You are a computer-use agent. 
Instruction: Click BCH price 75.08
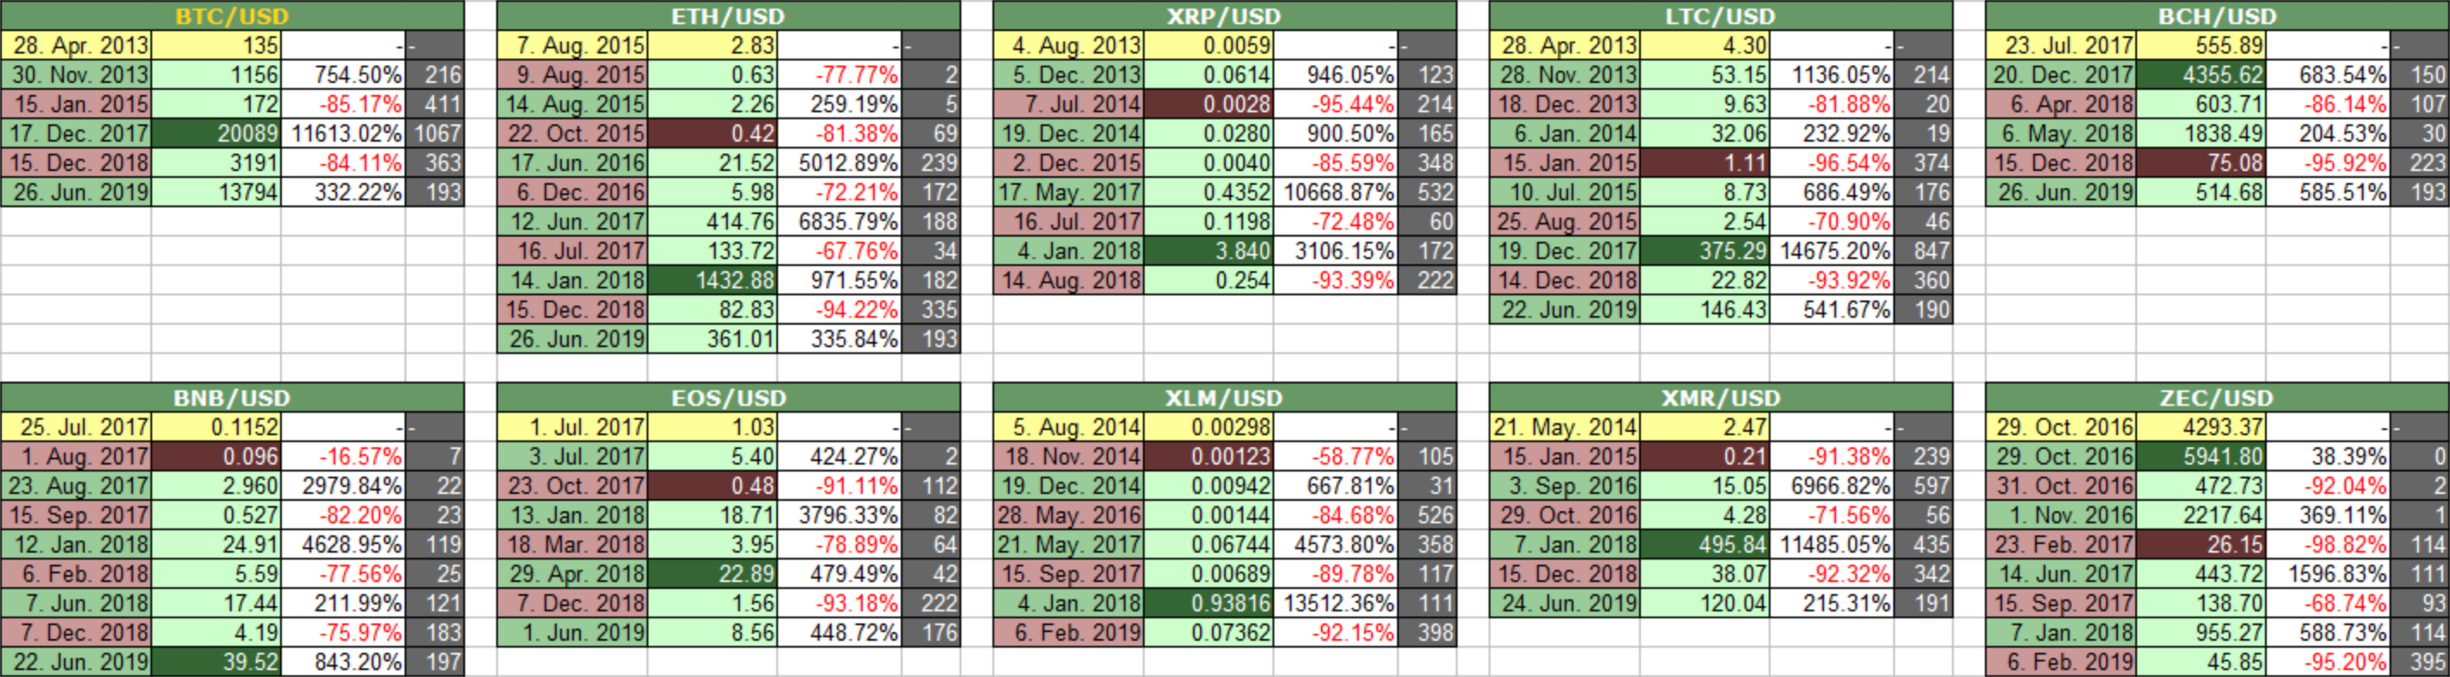coord(2202,163)
